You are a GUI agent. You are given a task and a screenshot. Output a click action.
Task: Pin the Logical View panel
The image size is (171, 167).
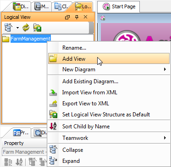(77, 17)
